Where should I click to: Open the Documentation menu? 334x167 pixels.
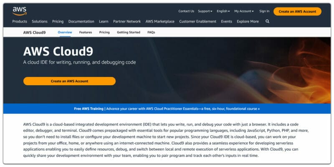81,22
